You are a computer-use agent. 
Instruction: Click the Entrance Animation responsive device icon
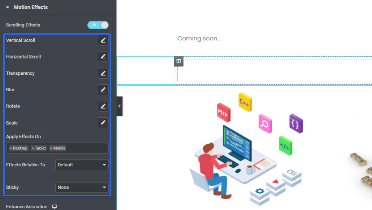click(54, 207)
